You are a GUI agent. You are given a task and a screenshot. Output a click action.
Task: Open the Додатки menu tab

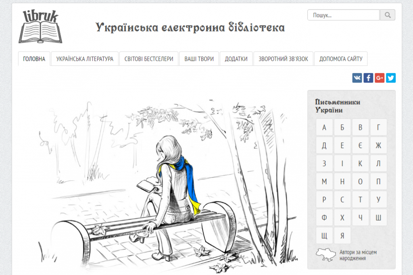(236, 59)
